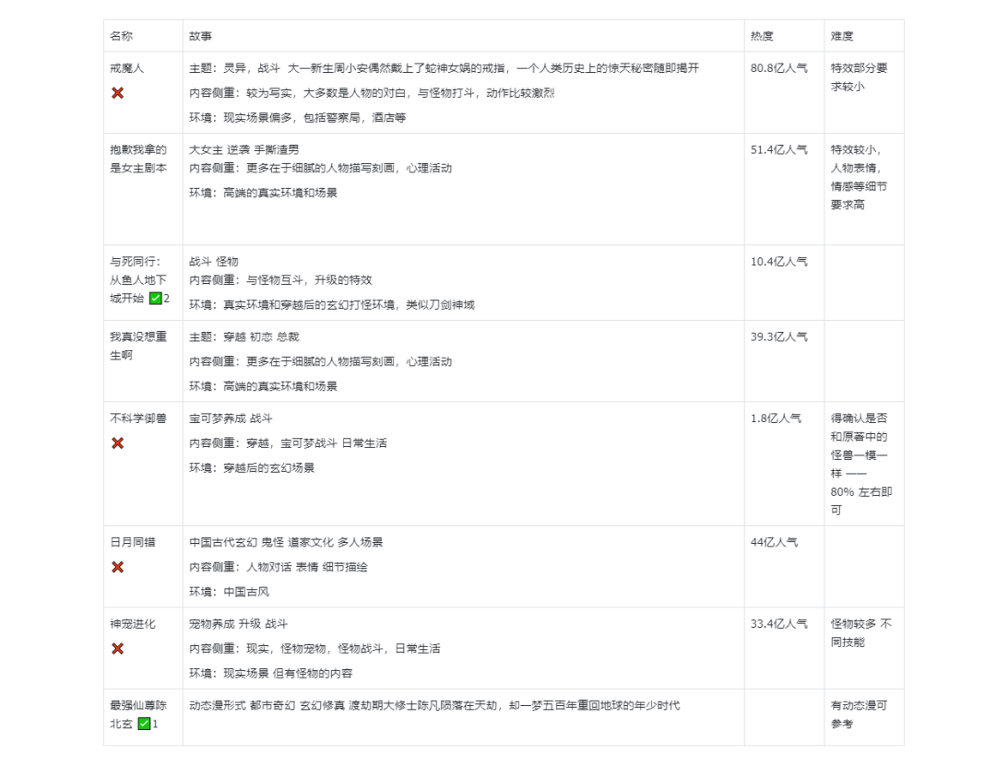Click the line 宠物养成 升级 战斗
Image resolution: width=996 pixels, height=766 pixels.
pos(238,624)
